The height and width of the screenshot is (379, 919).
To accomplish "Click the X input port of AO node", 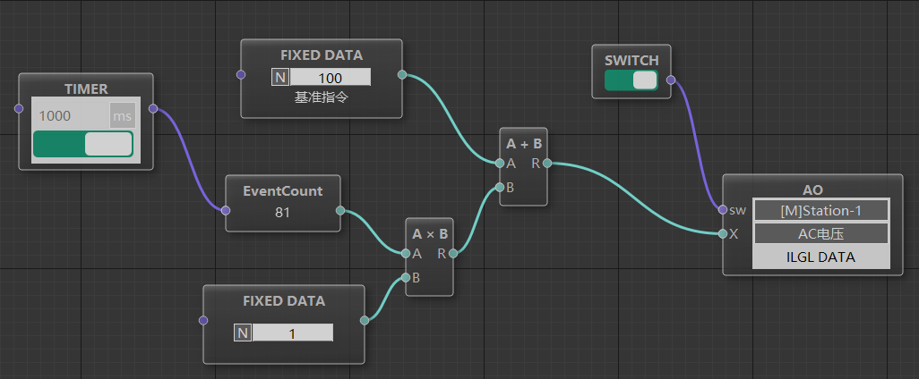I will [722, 234].
